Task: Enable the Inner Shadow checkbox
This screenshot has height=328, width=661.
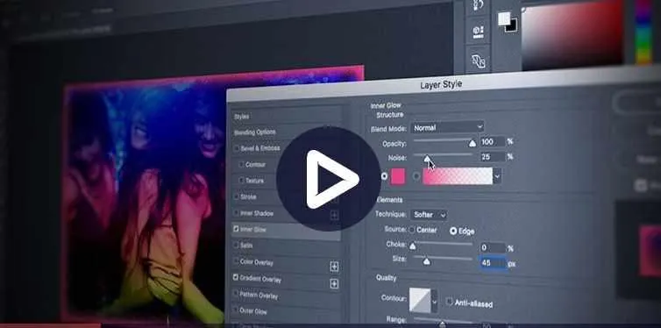Action: click(237, 212)
